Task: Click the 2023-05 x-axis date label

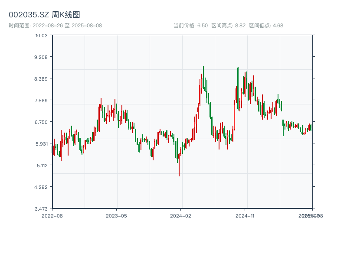Action: [116, 215]
